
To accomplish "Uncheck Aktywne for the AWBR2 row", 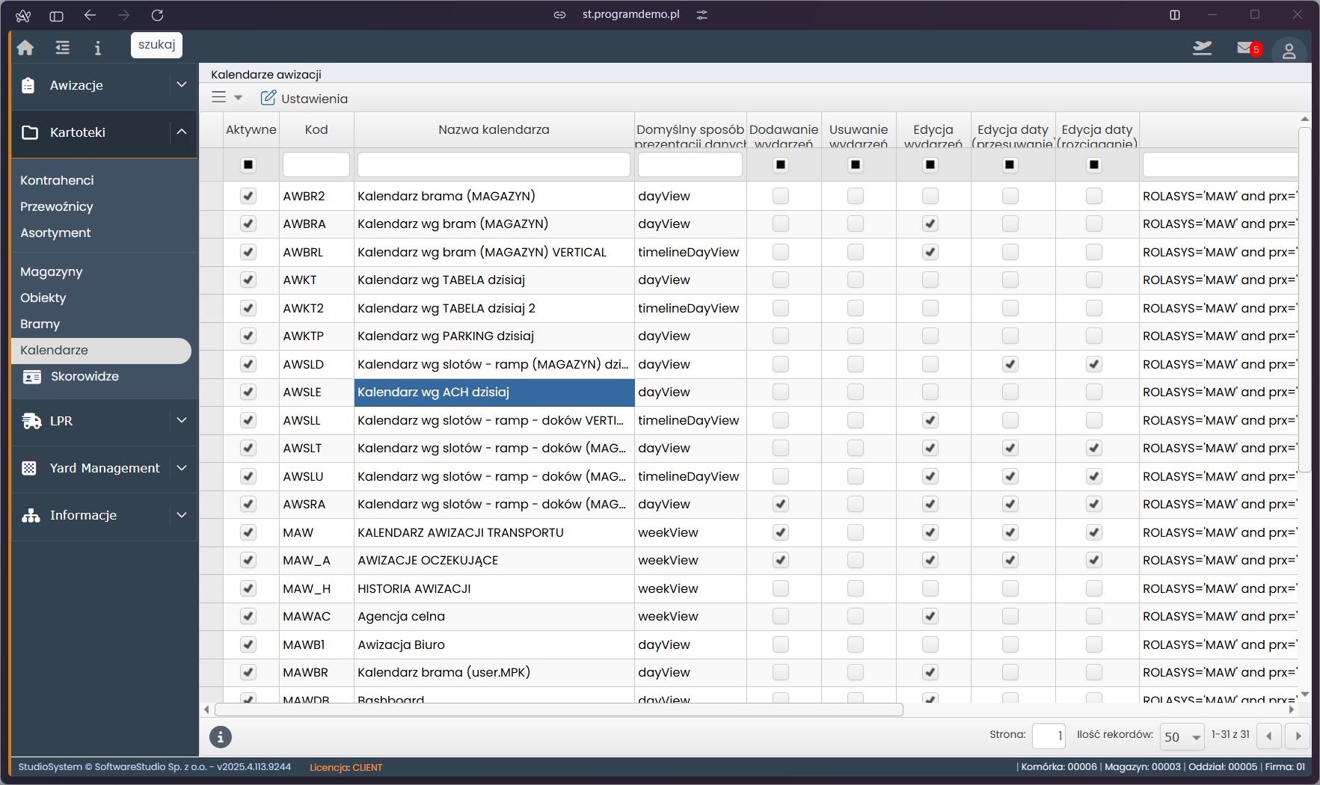I will click(248, 196).
